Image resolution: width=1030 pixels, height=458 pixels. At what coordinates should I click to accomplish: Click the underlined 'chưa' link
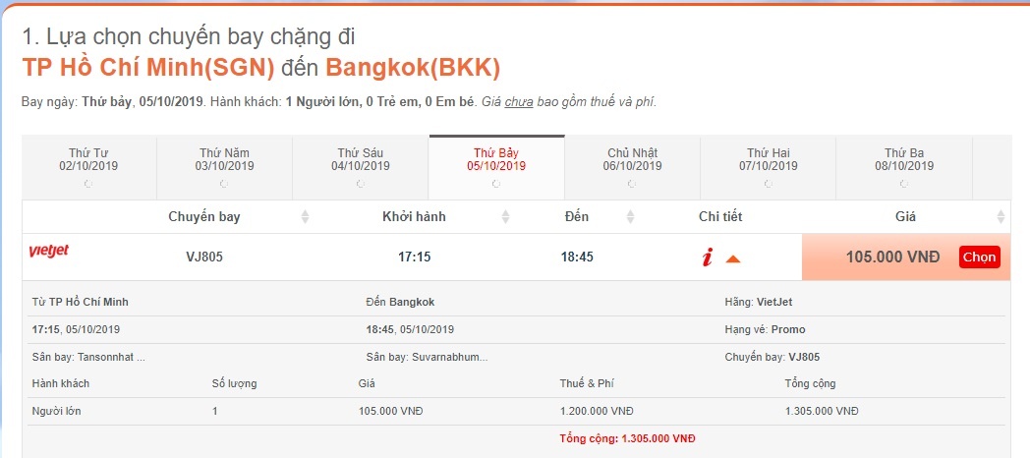click(519, 101)
